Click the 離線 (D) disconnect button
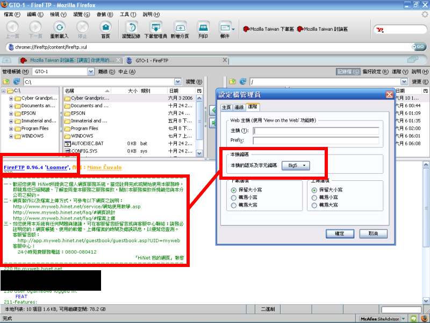 pyautogui.click(x=106, y=72)
